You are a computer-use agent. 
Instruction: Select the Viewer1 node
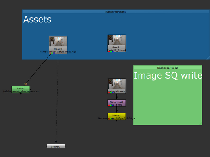[56, 146]
